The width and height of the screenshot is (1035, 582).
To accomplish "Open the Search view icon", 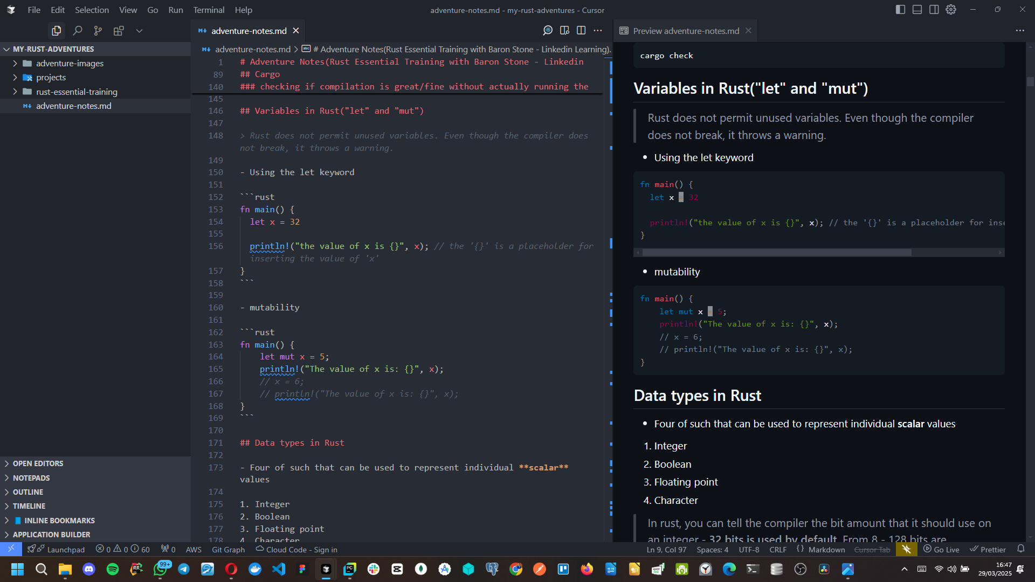I will (x=77, y=31).
